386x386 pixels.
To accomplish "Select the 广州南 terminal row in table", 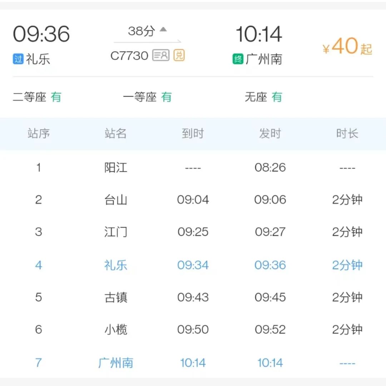I will (193, 363).
